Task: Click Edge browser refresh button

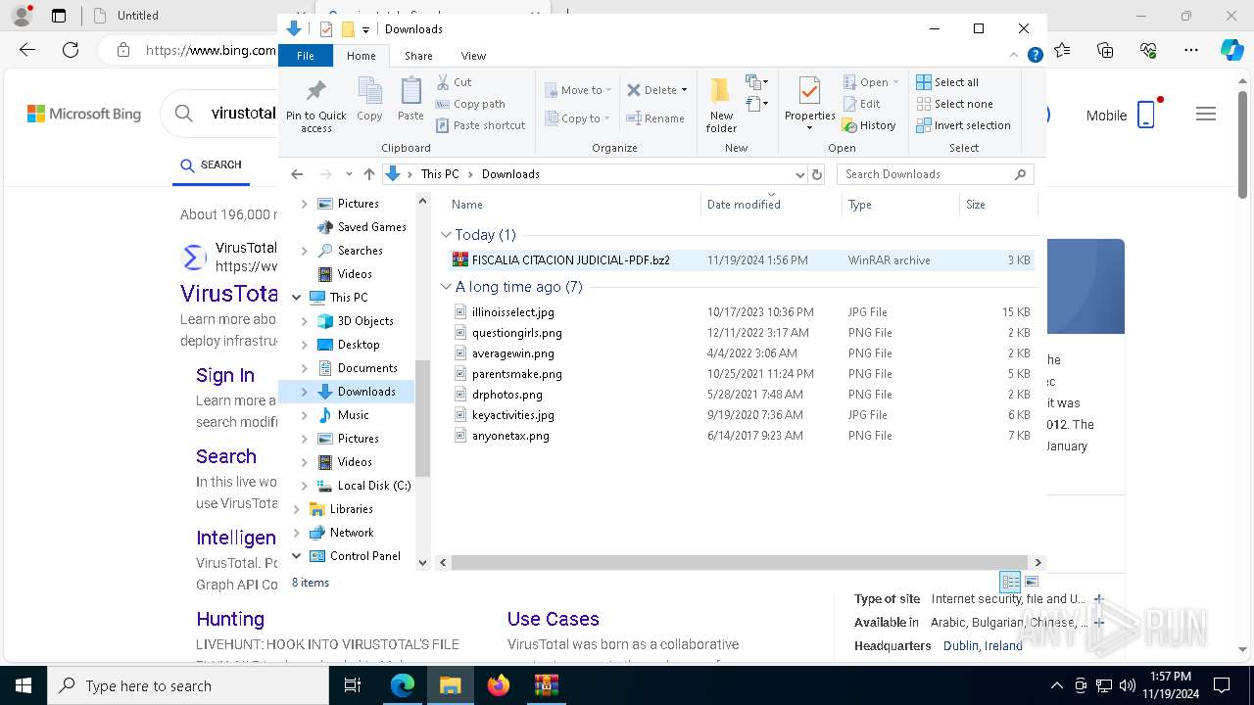Action: pyautogui.click(x=71, y=50)
